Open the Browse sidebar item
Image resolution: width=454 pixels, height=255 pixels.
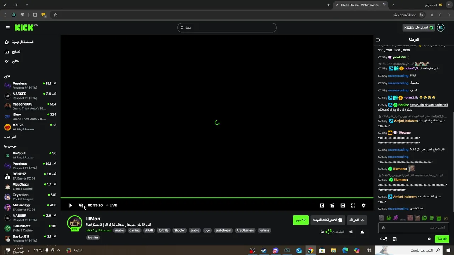point(12,52)
